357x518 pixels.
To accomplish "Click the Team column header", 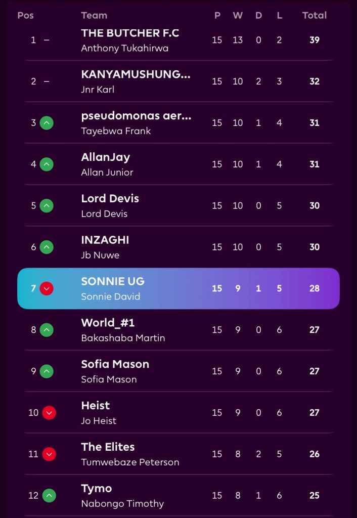I will coord(94,15).
